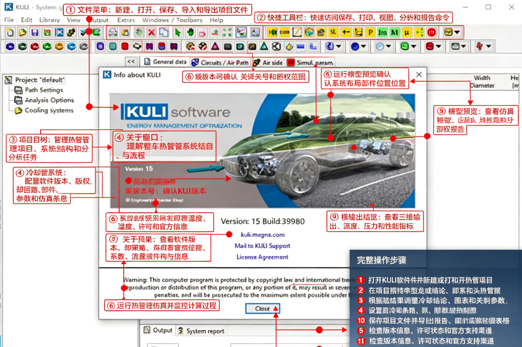Click the yellow 'SL' toolbar icon
The height and width of the screenshot is (347, 522).
tap(334, 32)
